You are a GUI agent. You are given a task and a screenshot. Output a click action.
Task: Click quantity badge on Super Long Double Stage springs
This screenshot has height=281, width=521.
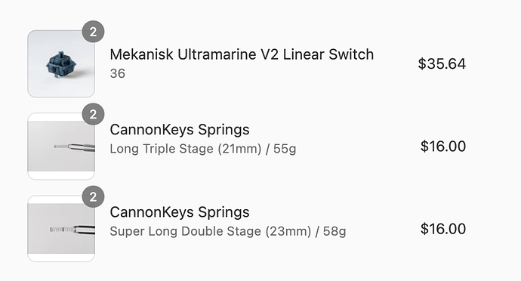pos(94,196)
